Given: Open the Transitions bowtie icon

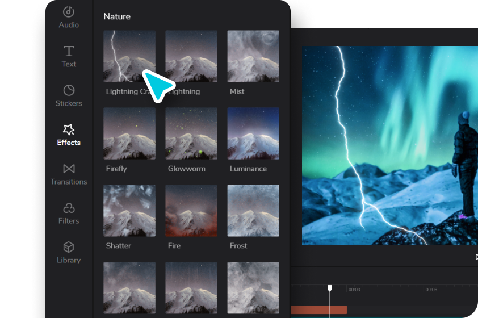Looking at the screenshot, I should [69, 169].
